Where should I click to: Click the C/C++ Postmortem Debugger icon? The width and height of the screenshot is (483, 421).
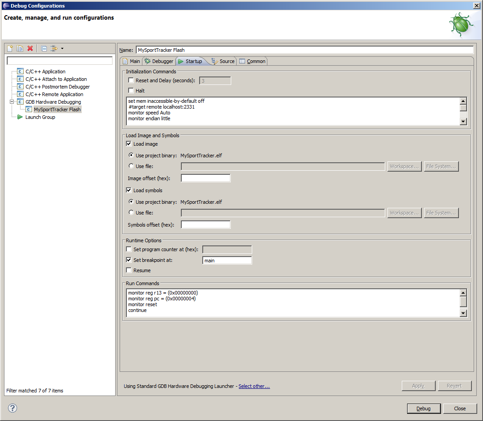21,87
